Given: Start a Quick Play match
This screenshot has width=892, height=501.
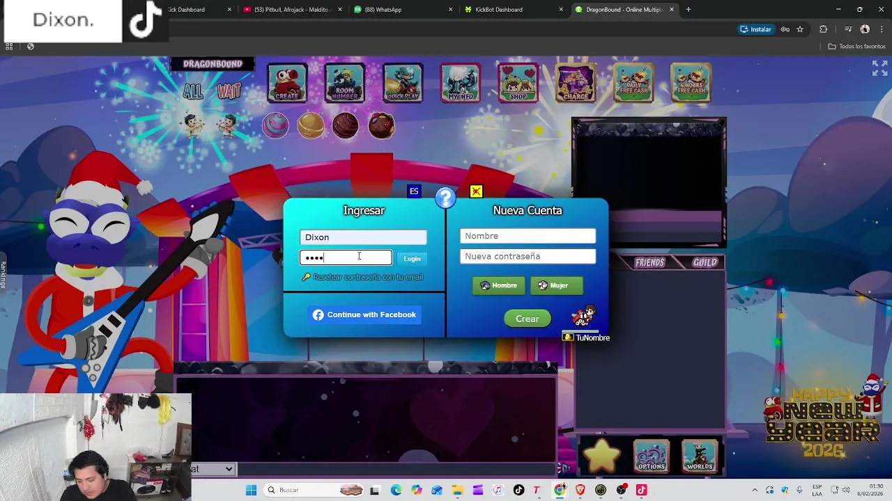Looking at the screenshot, I should (403, 83).
